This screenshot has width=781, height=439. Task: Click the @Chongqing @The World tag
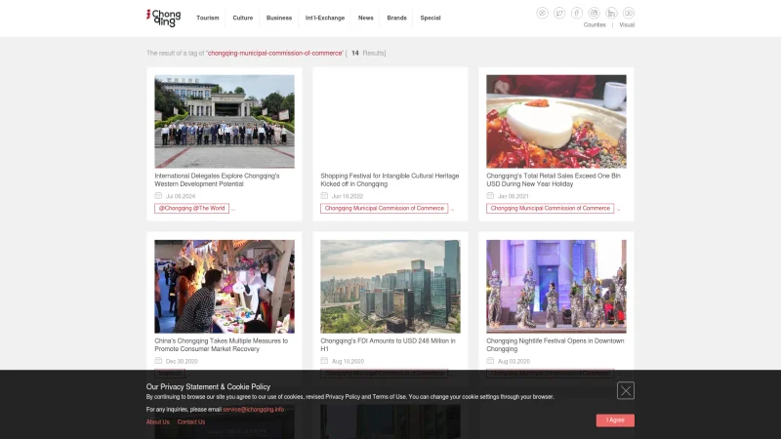pyautogui.click(x=191, y=209)
